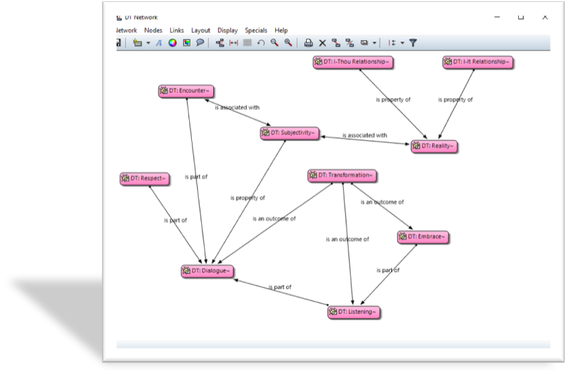Open the Network menu
The image size is (566, 373).
pos(127,30)
